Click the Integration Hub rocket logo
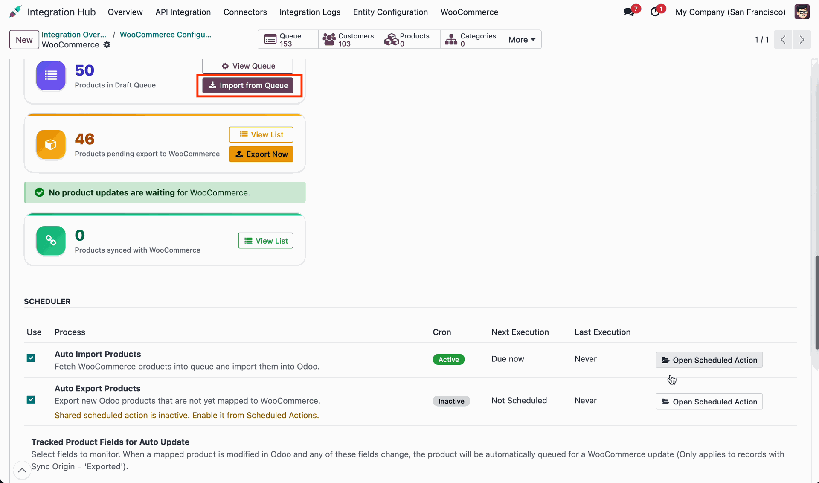The image size is (819, 483). [x=15, y=12]
